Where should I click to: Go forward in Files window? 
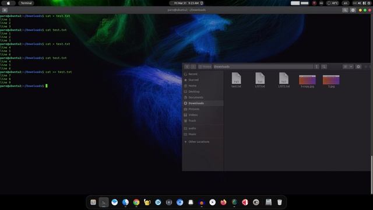coord(193,66)
